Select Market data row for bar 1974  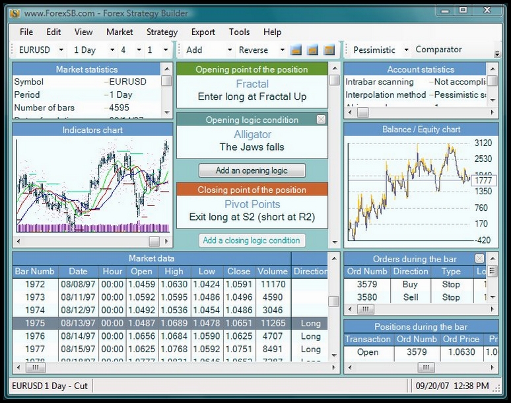pyautogui.click(x=170, y=310)
